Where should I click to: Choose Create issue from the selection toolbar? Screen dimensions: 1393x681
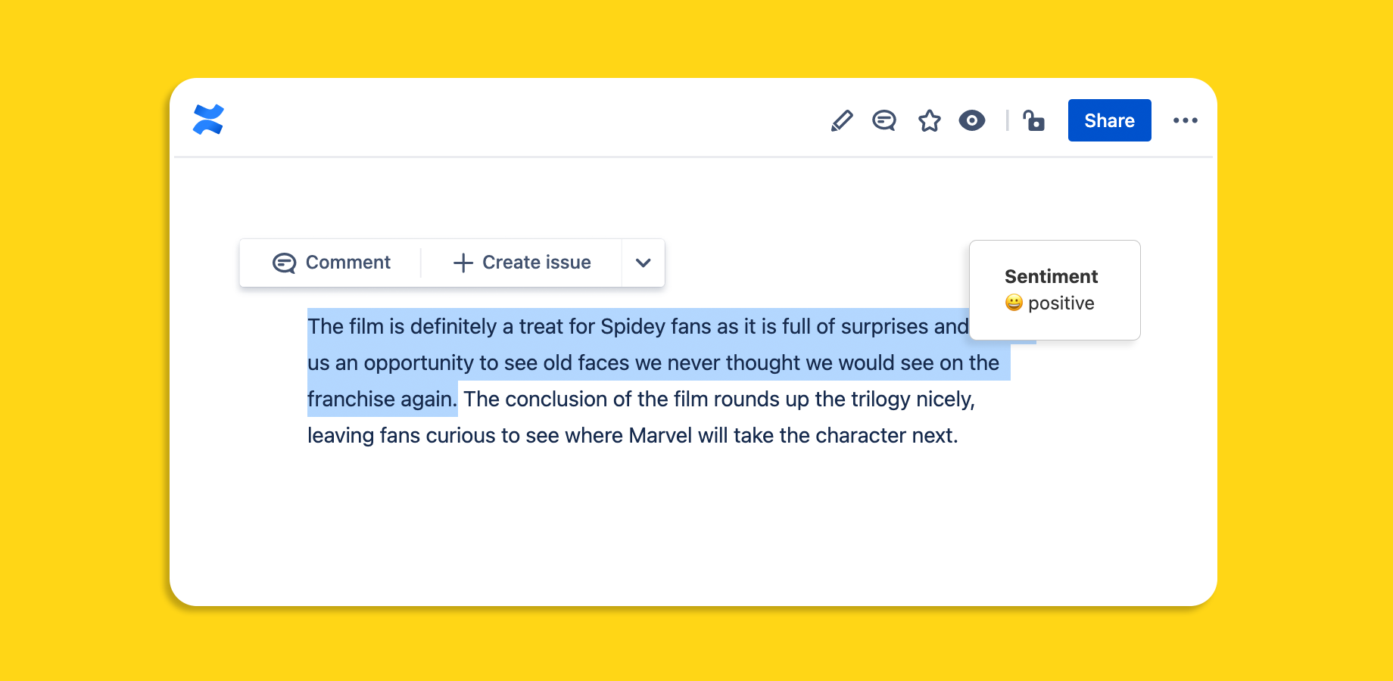pos(536,263)
